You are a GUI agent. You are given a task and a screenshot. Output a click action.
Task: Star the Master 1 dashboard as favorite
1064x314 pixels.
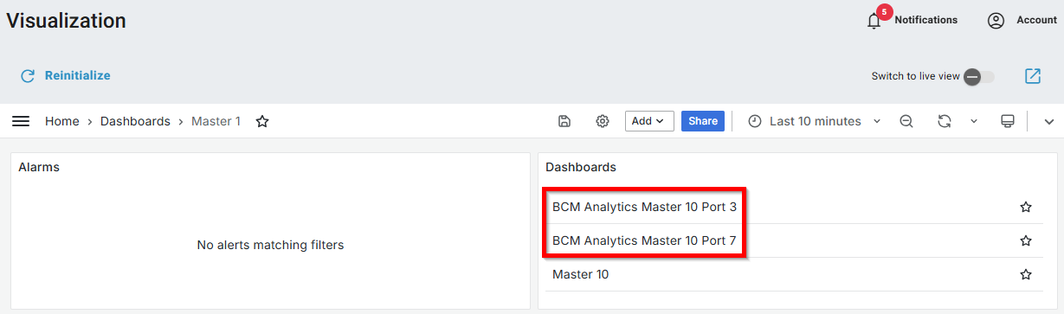pyautogui.click(x=262, y=122)
